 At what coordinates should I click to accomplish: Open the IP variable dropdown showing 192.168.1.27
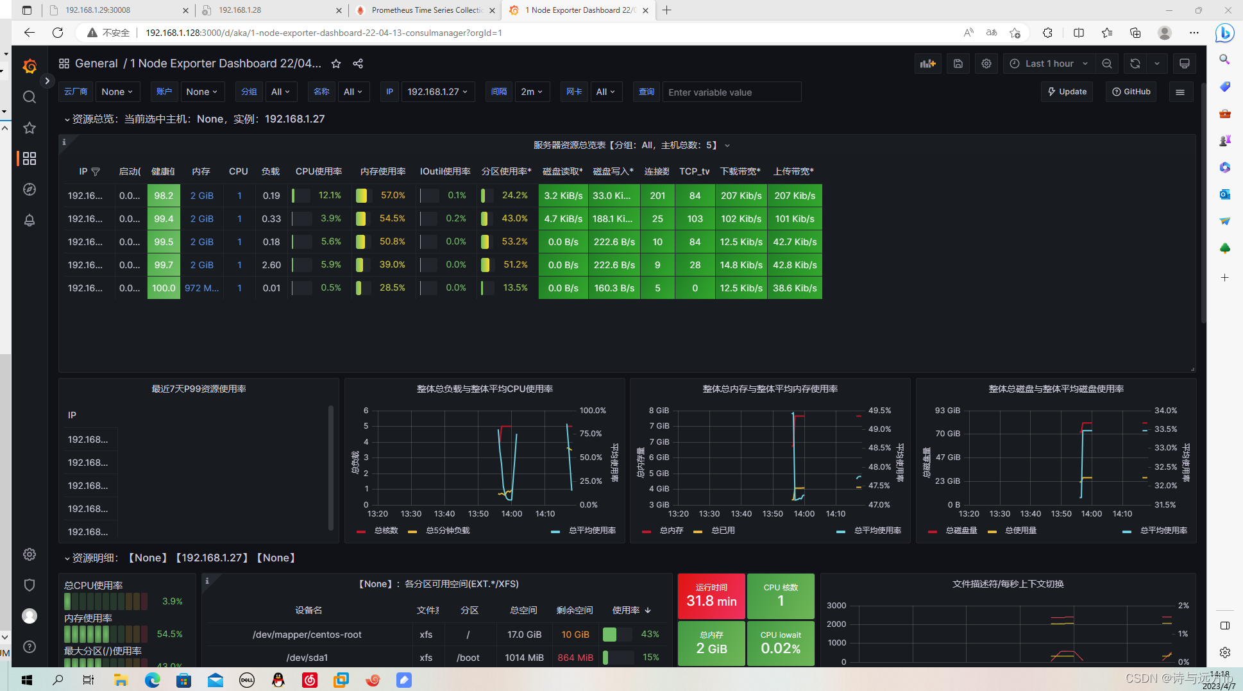tap(438, 92)
